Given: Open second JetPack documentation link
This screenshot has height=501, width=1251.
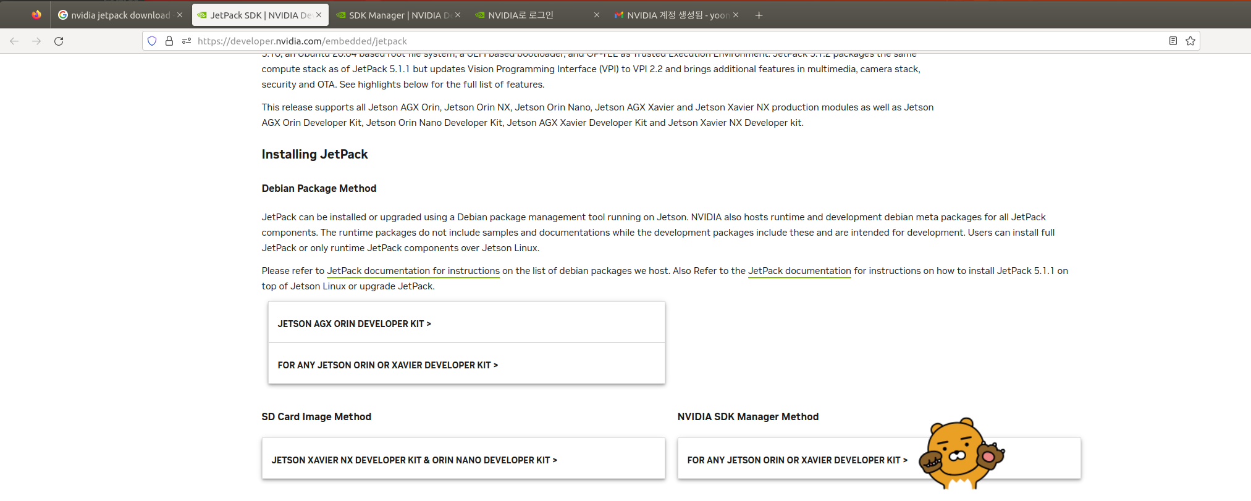Looking at the screenshot, I should [799, 271].
